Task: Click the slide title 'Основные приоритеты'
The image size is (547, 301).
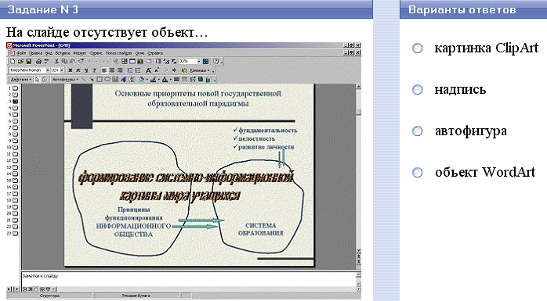Action: pyautogui.click(x=197, y=99)
